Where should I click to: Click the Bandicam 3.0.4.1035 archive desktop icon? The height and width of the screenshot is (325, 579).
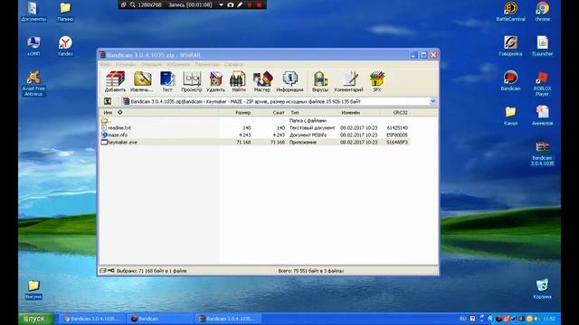542,153
